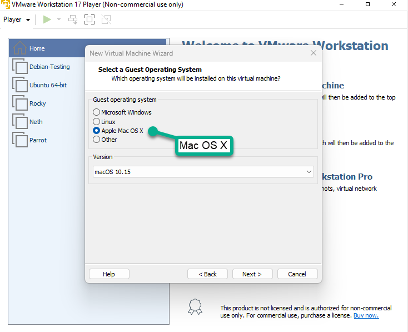Viewport: 408px width, 332px height.
Task: Click the Next button in the wizard
Action: coord(252,274)
